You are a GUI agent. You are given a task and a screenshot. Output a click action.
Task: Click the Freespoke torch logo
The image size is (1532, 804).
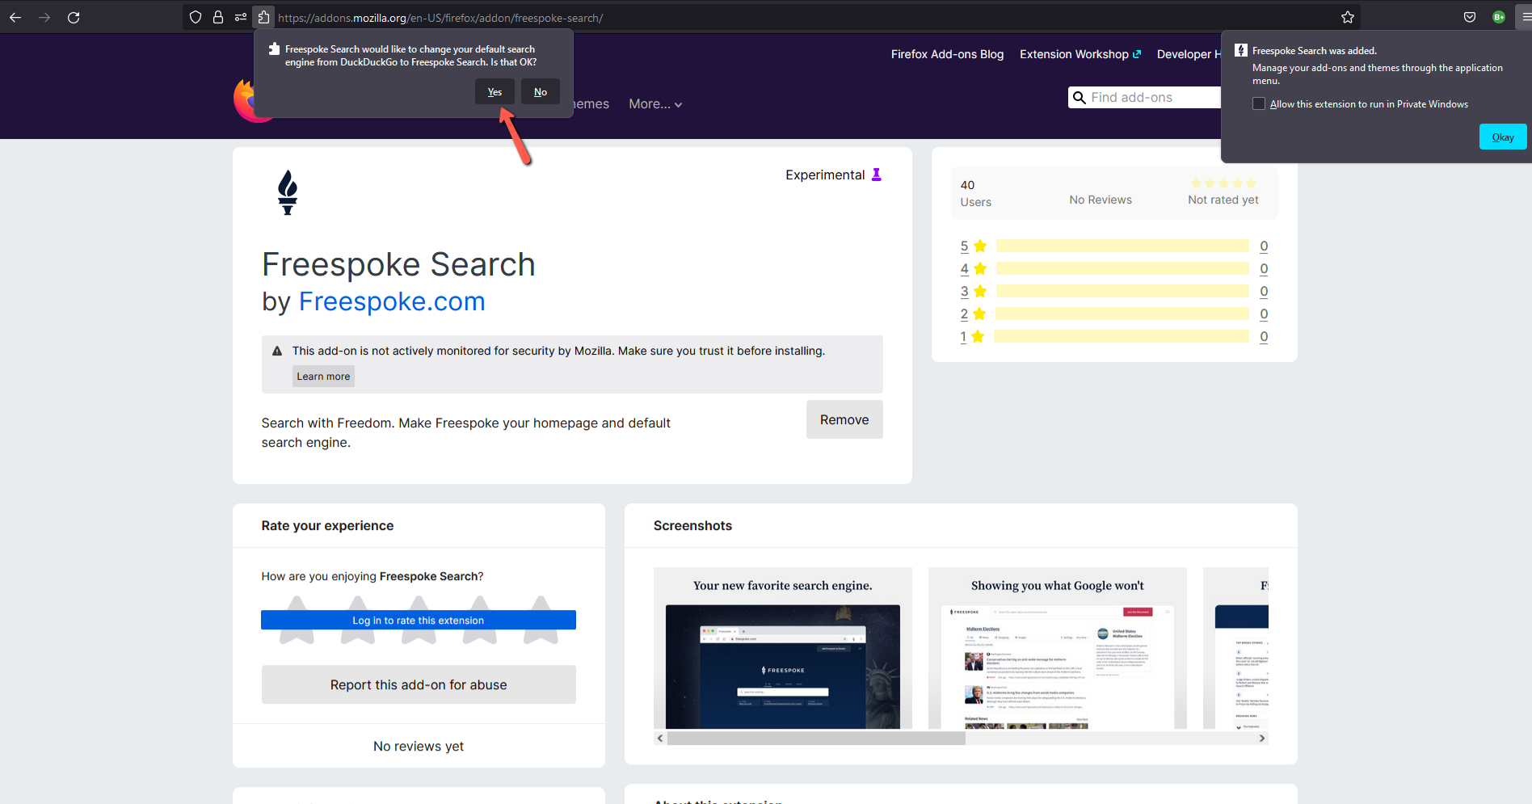[288, 192]
